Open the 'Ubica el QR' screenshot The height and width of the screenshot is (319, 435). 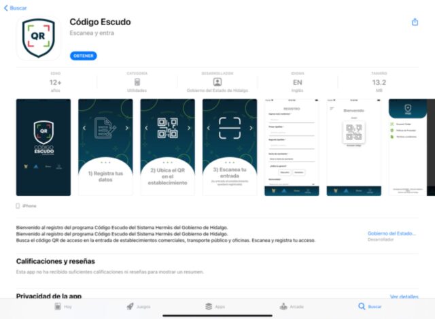tap(168, 147)
